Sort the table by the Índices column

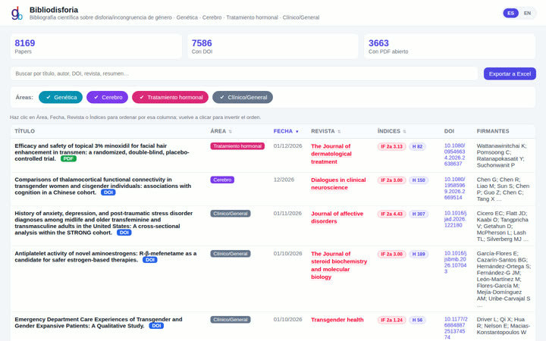pos(391,131)
